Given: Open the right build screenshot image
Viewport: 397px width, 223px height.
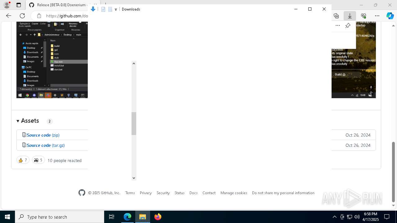Looking at the screenshot, I should click(x=354, y=60).
